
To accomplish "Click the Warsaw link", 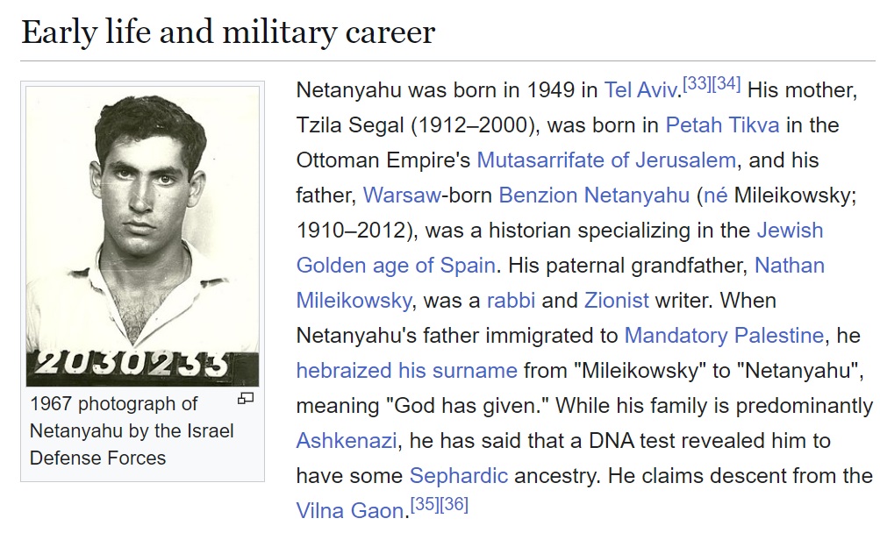I will tap(401, 195).
